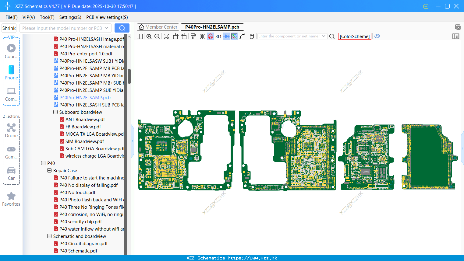Image resolution: width=464 pixels, height=261 pixels.
Task: Toggle the diode symbol icon
Action: [x=226, y=36]
